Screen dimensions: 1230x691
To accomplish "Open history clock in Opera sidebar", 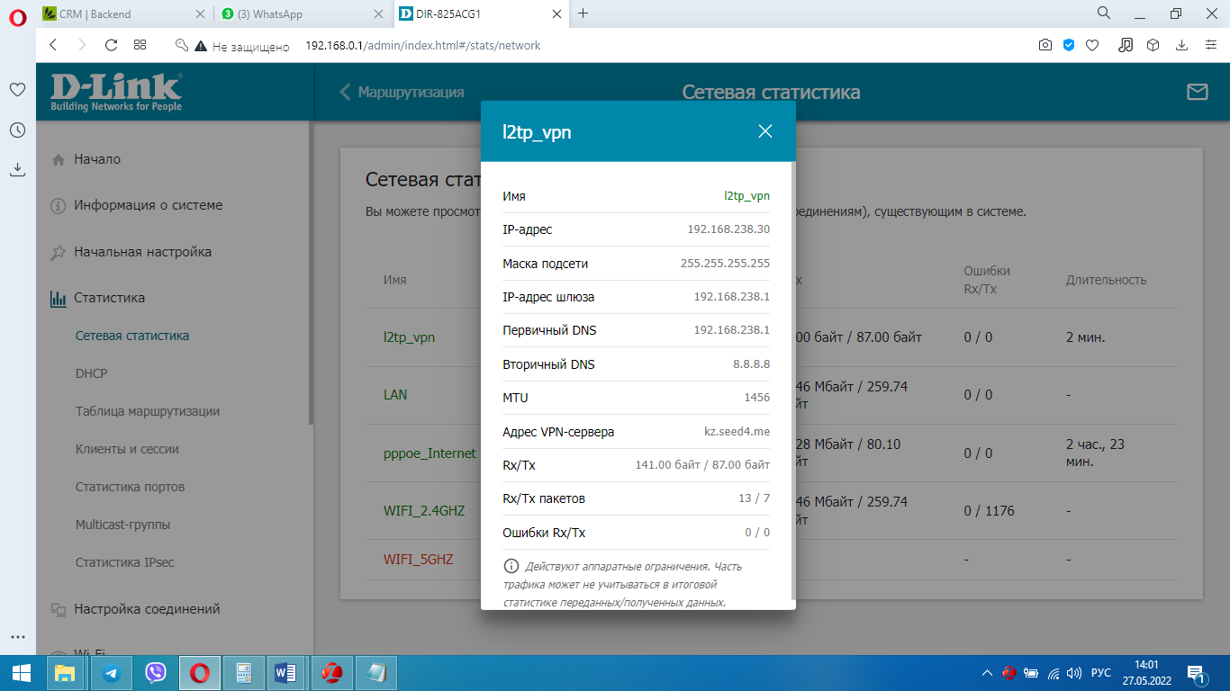I will tap(17, 130).
